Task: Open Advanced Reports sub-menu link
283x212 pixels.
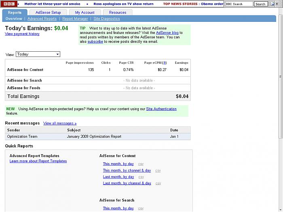Action: pos(42,19)
